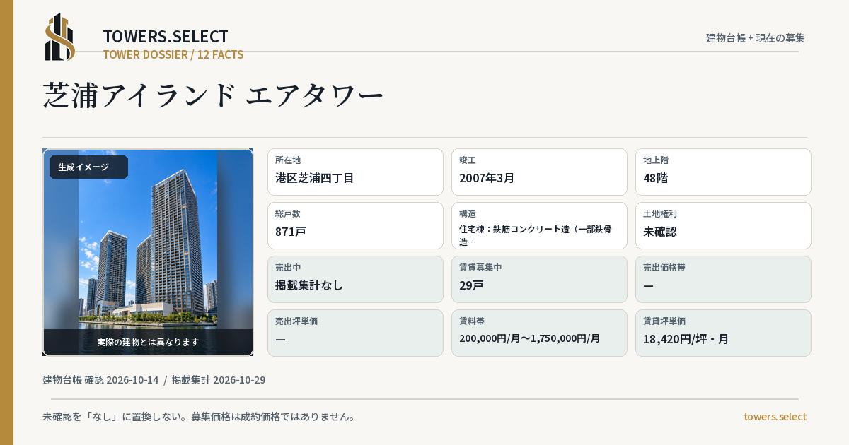
Task: Select the 地上階 48階 card
Action: [723, 172]
